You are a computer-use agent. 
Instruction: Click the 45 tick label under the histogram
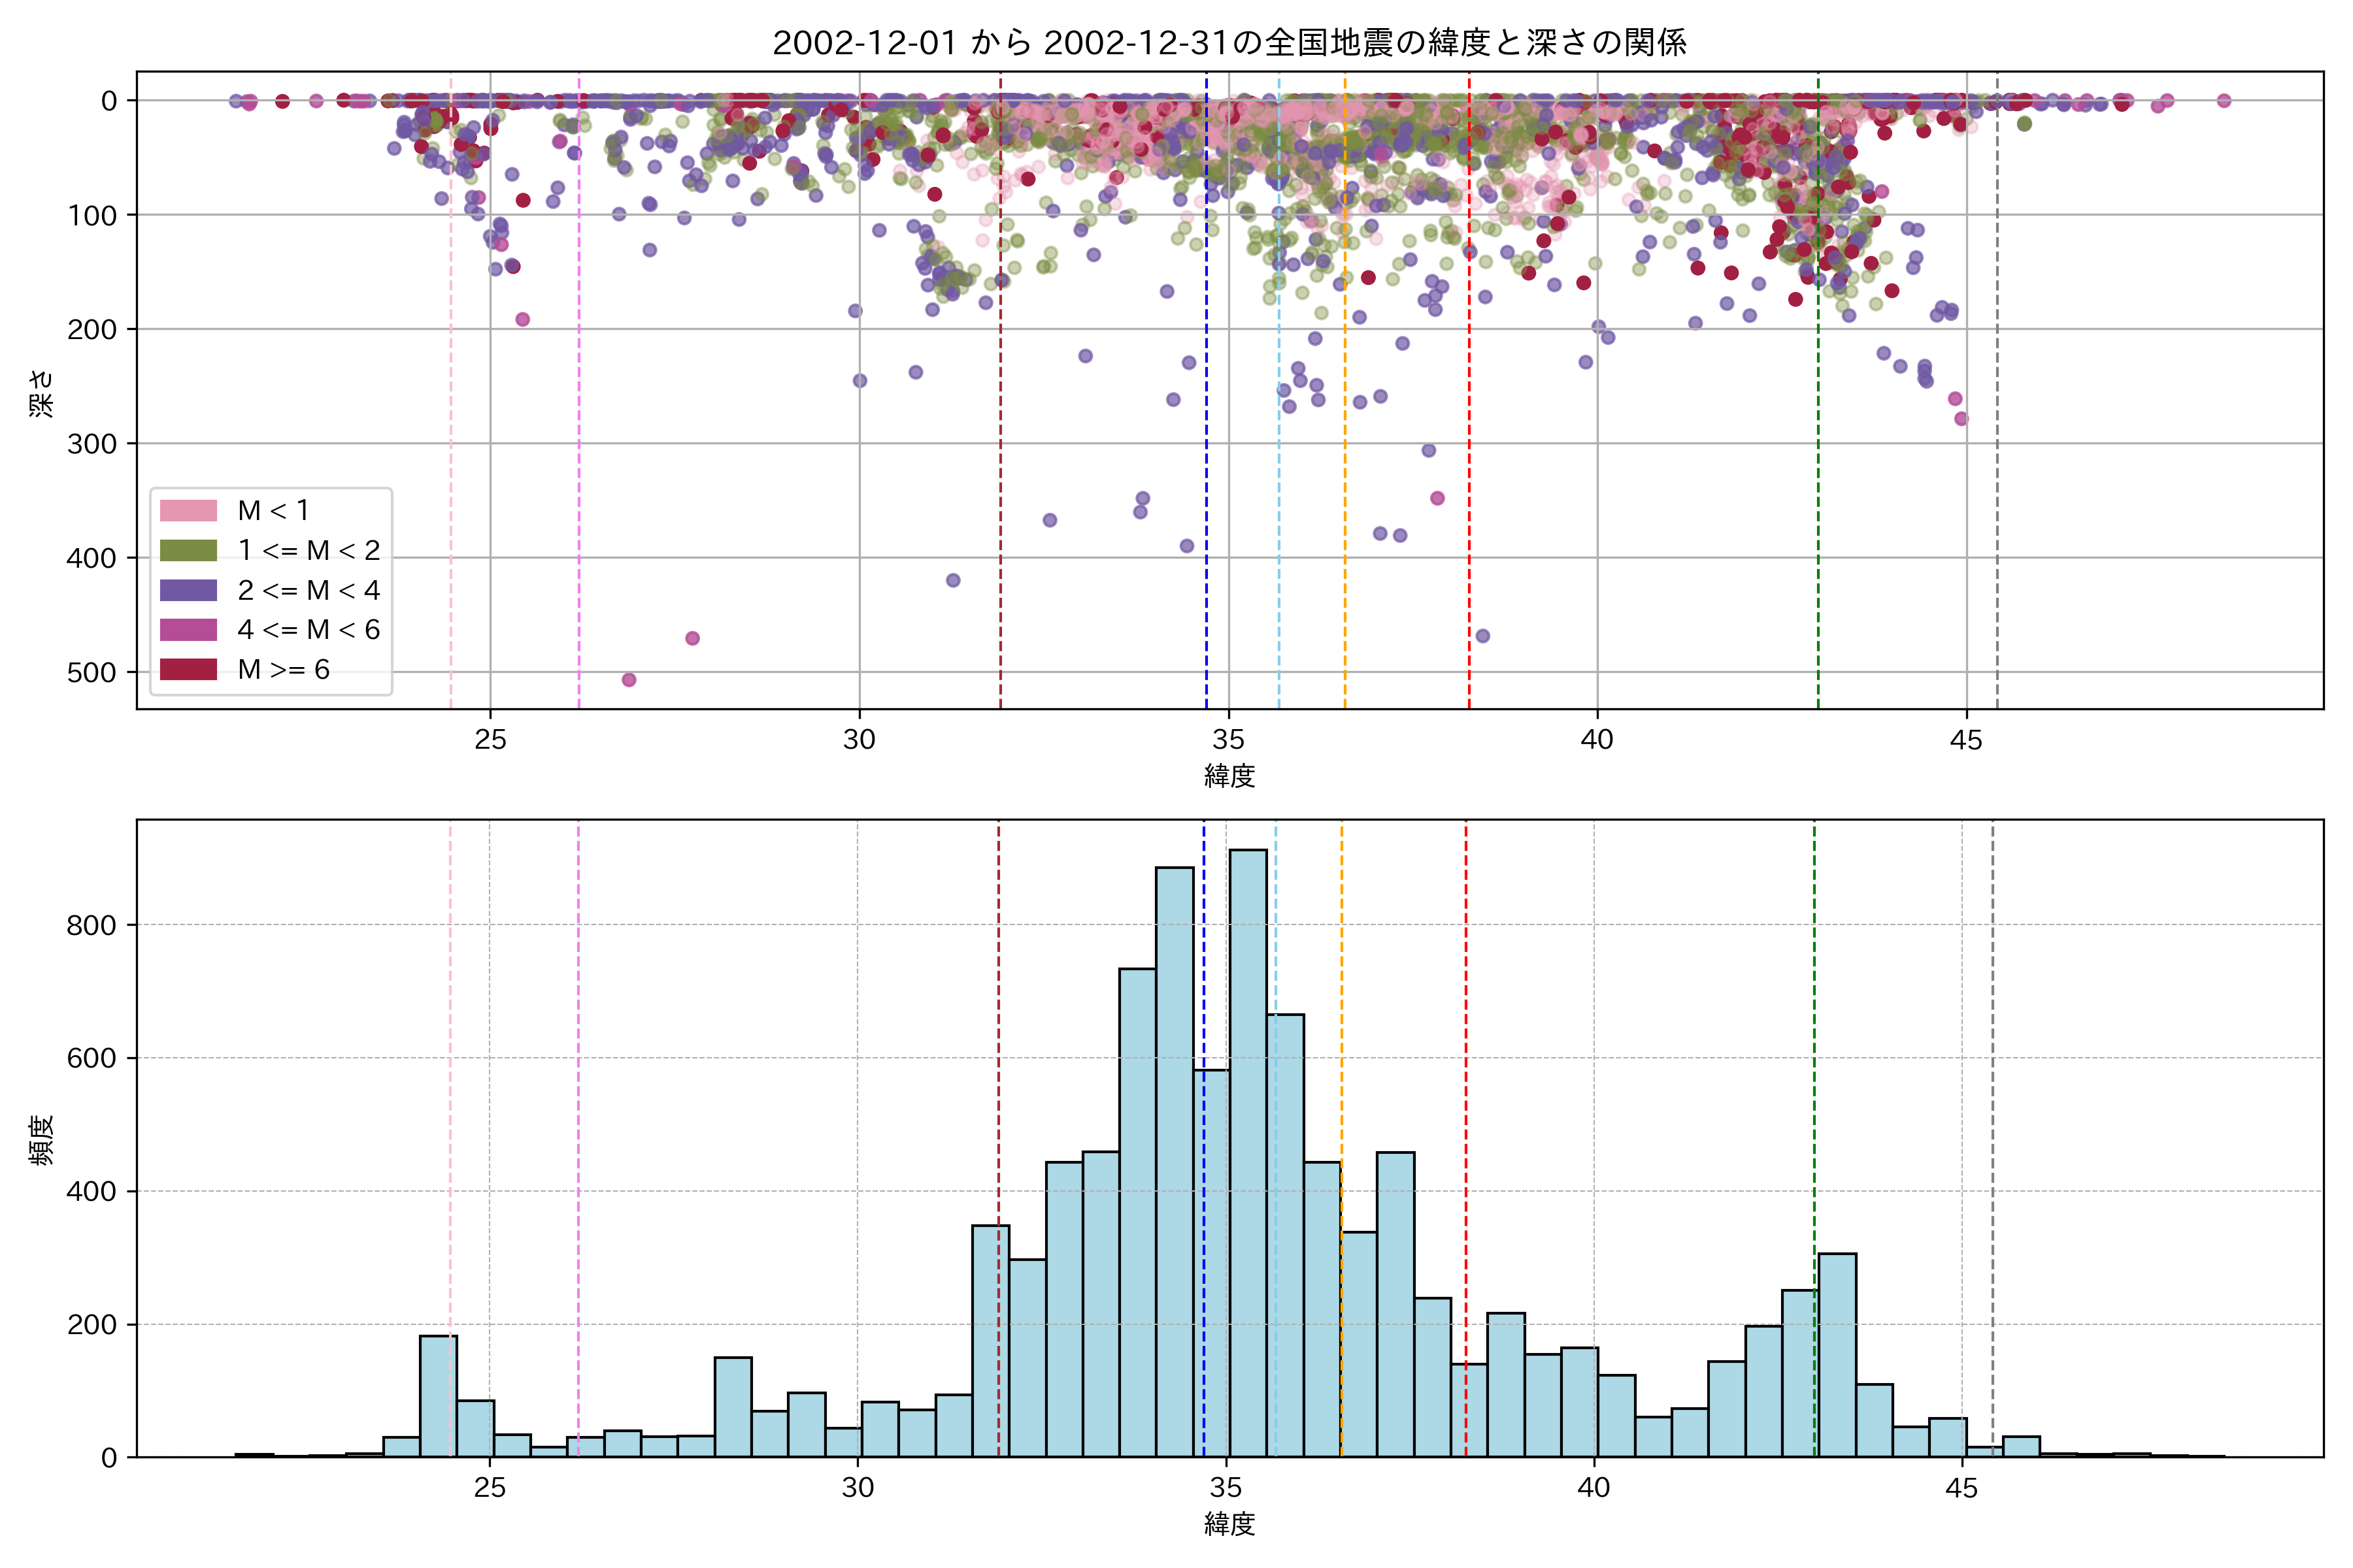(1961, 1488)
